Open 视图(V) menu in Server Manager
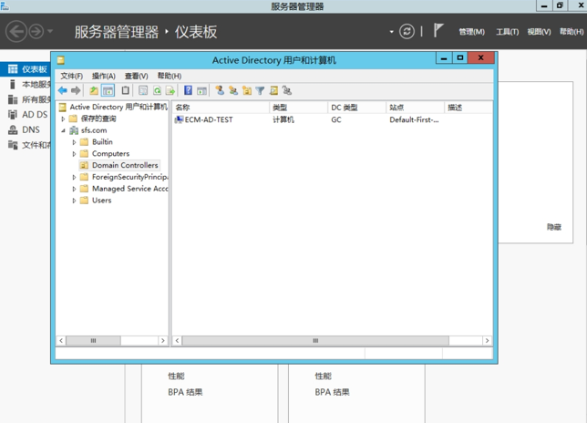Screen dimensions: 587x423 tap(539, 32)
